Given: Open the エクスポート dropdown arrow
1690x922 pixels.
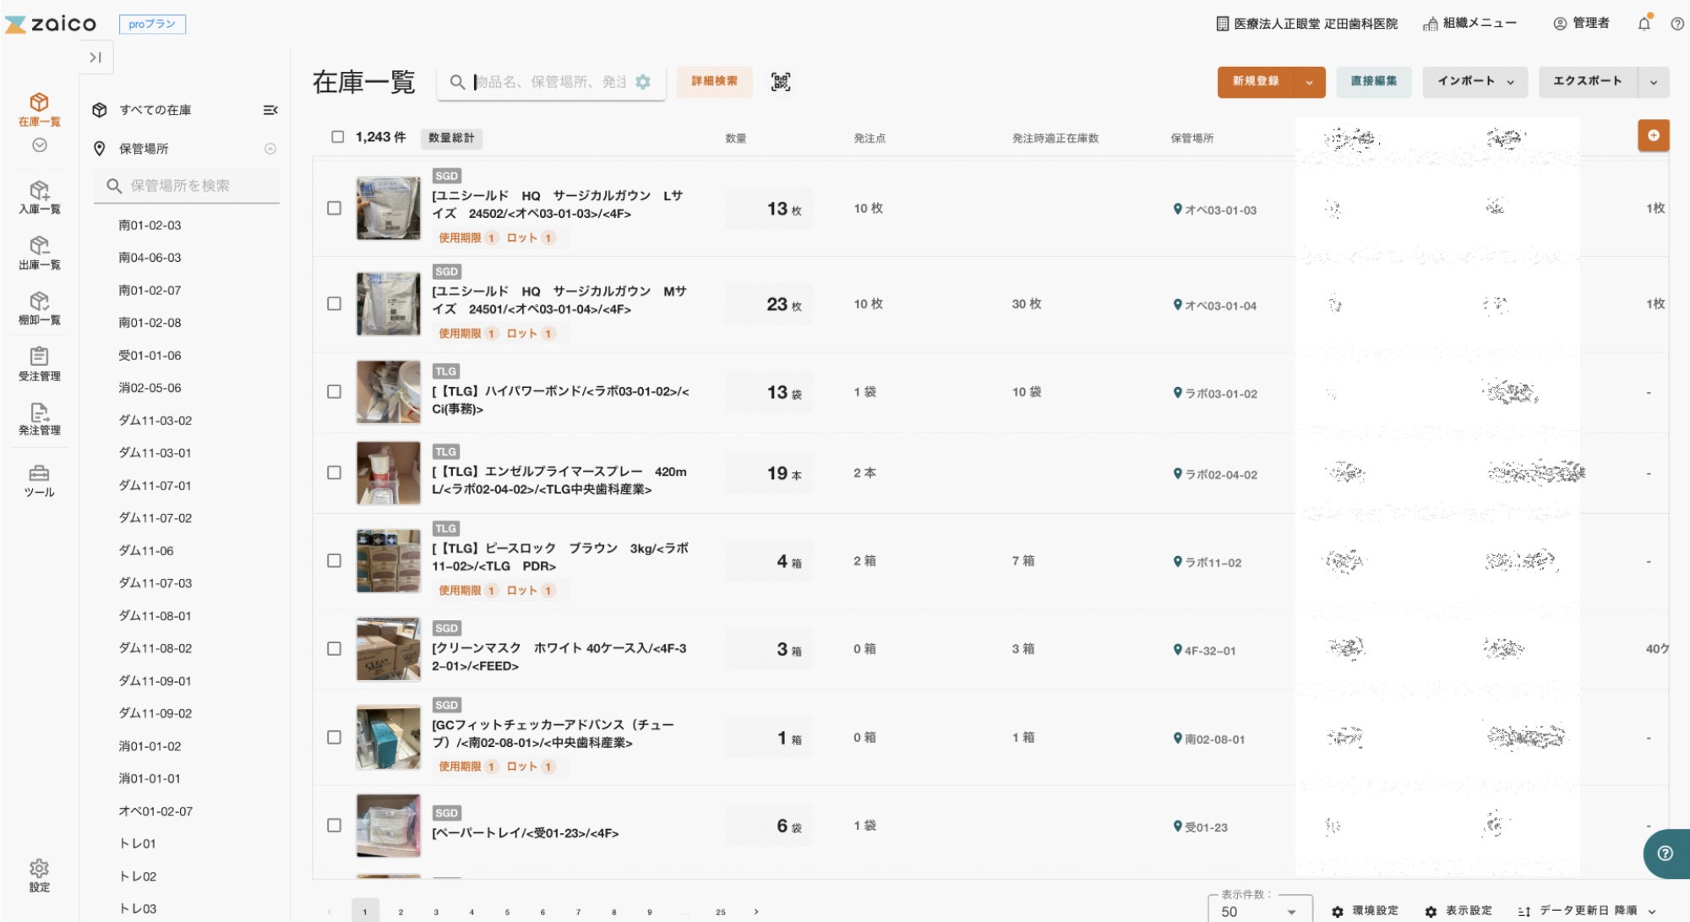Looking at the screenshot, I should tap(1654, 82).
